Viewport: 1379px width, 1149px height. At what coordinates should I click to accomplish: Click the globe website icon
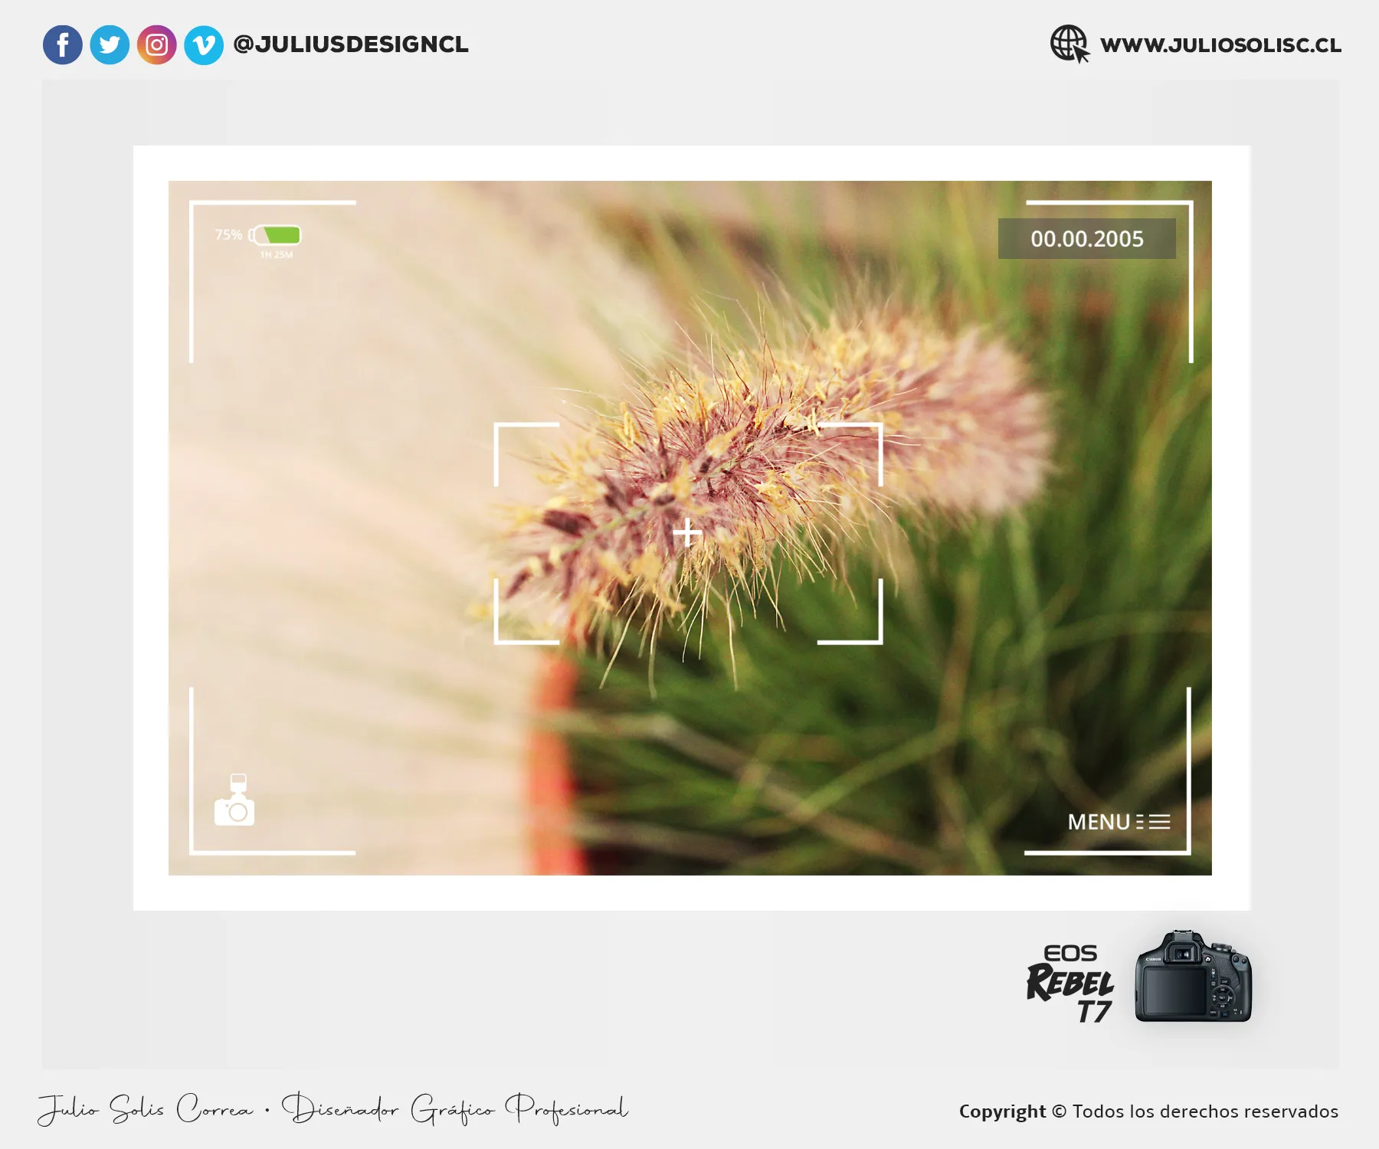pos(1067,44)
